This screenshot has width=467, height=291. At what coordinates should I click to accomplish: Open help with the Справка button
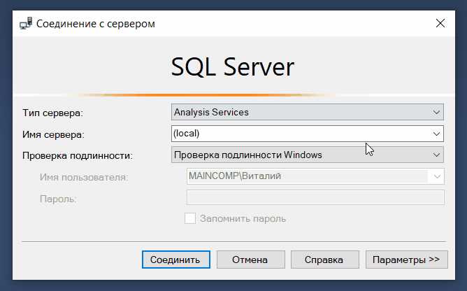tap(325, 260)
